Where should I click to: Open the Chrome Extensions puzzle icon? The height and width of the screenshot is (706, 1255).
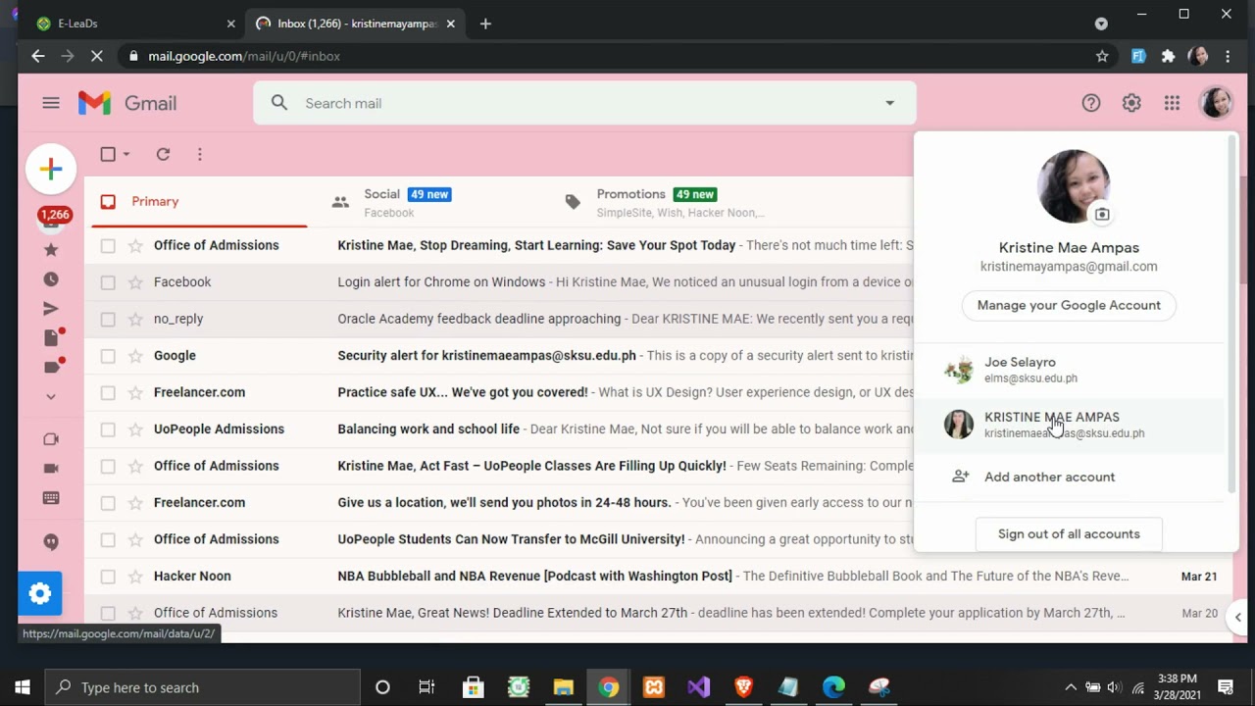[1168, 56]
